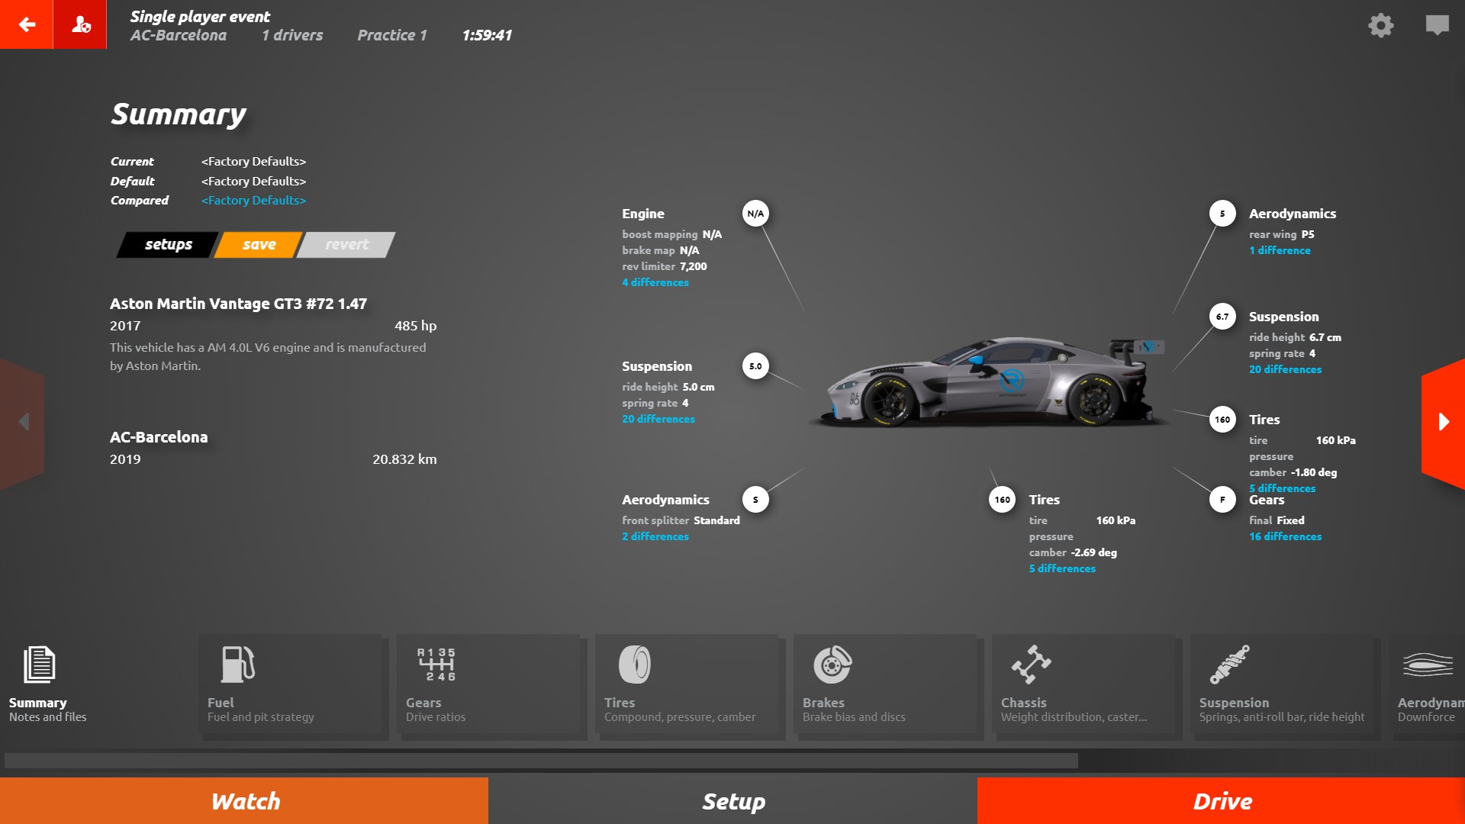Image resolution: width=1465 pixels, height=824 pixels.
Task: Open the Chassis tile icon
Action: click(1031, 664)
